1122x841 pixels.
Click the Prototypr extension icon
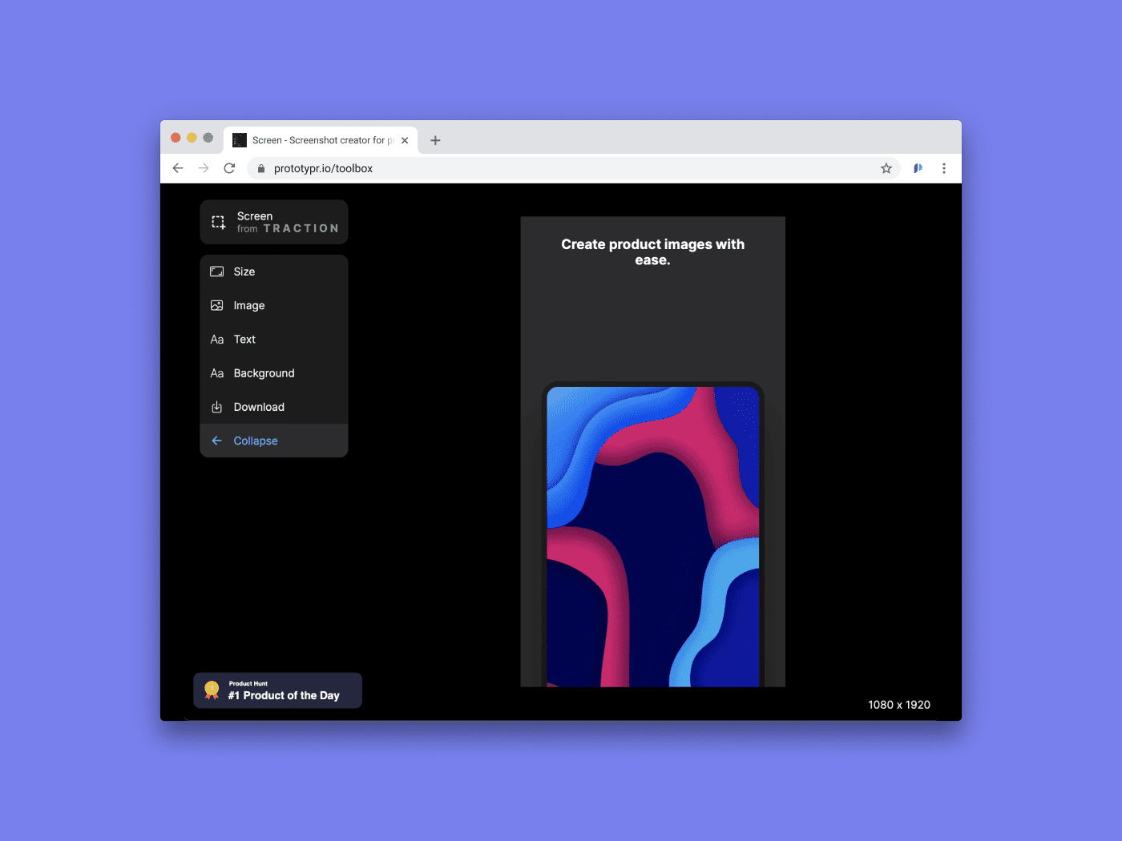click(917, 168)
